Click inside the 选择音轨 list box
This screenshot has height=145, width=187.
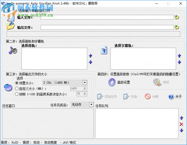pyautogui.click(x=54, y=59)
